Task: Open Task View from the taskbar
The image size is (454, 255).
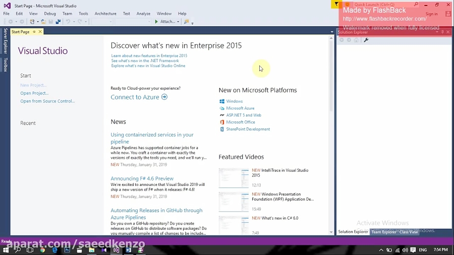Action: (x=30, y=250)
